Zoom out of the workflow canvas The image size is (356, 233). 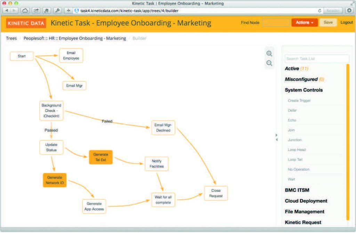coord(269,63)
